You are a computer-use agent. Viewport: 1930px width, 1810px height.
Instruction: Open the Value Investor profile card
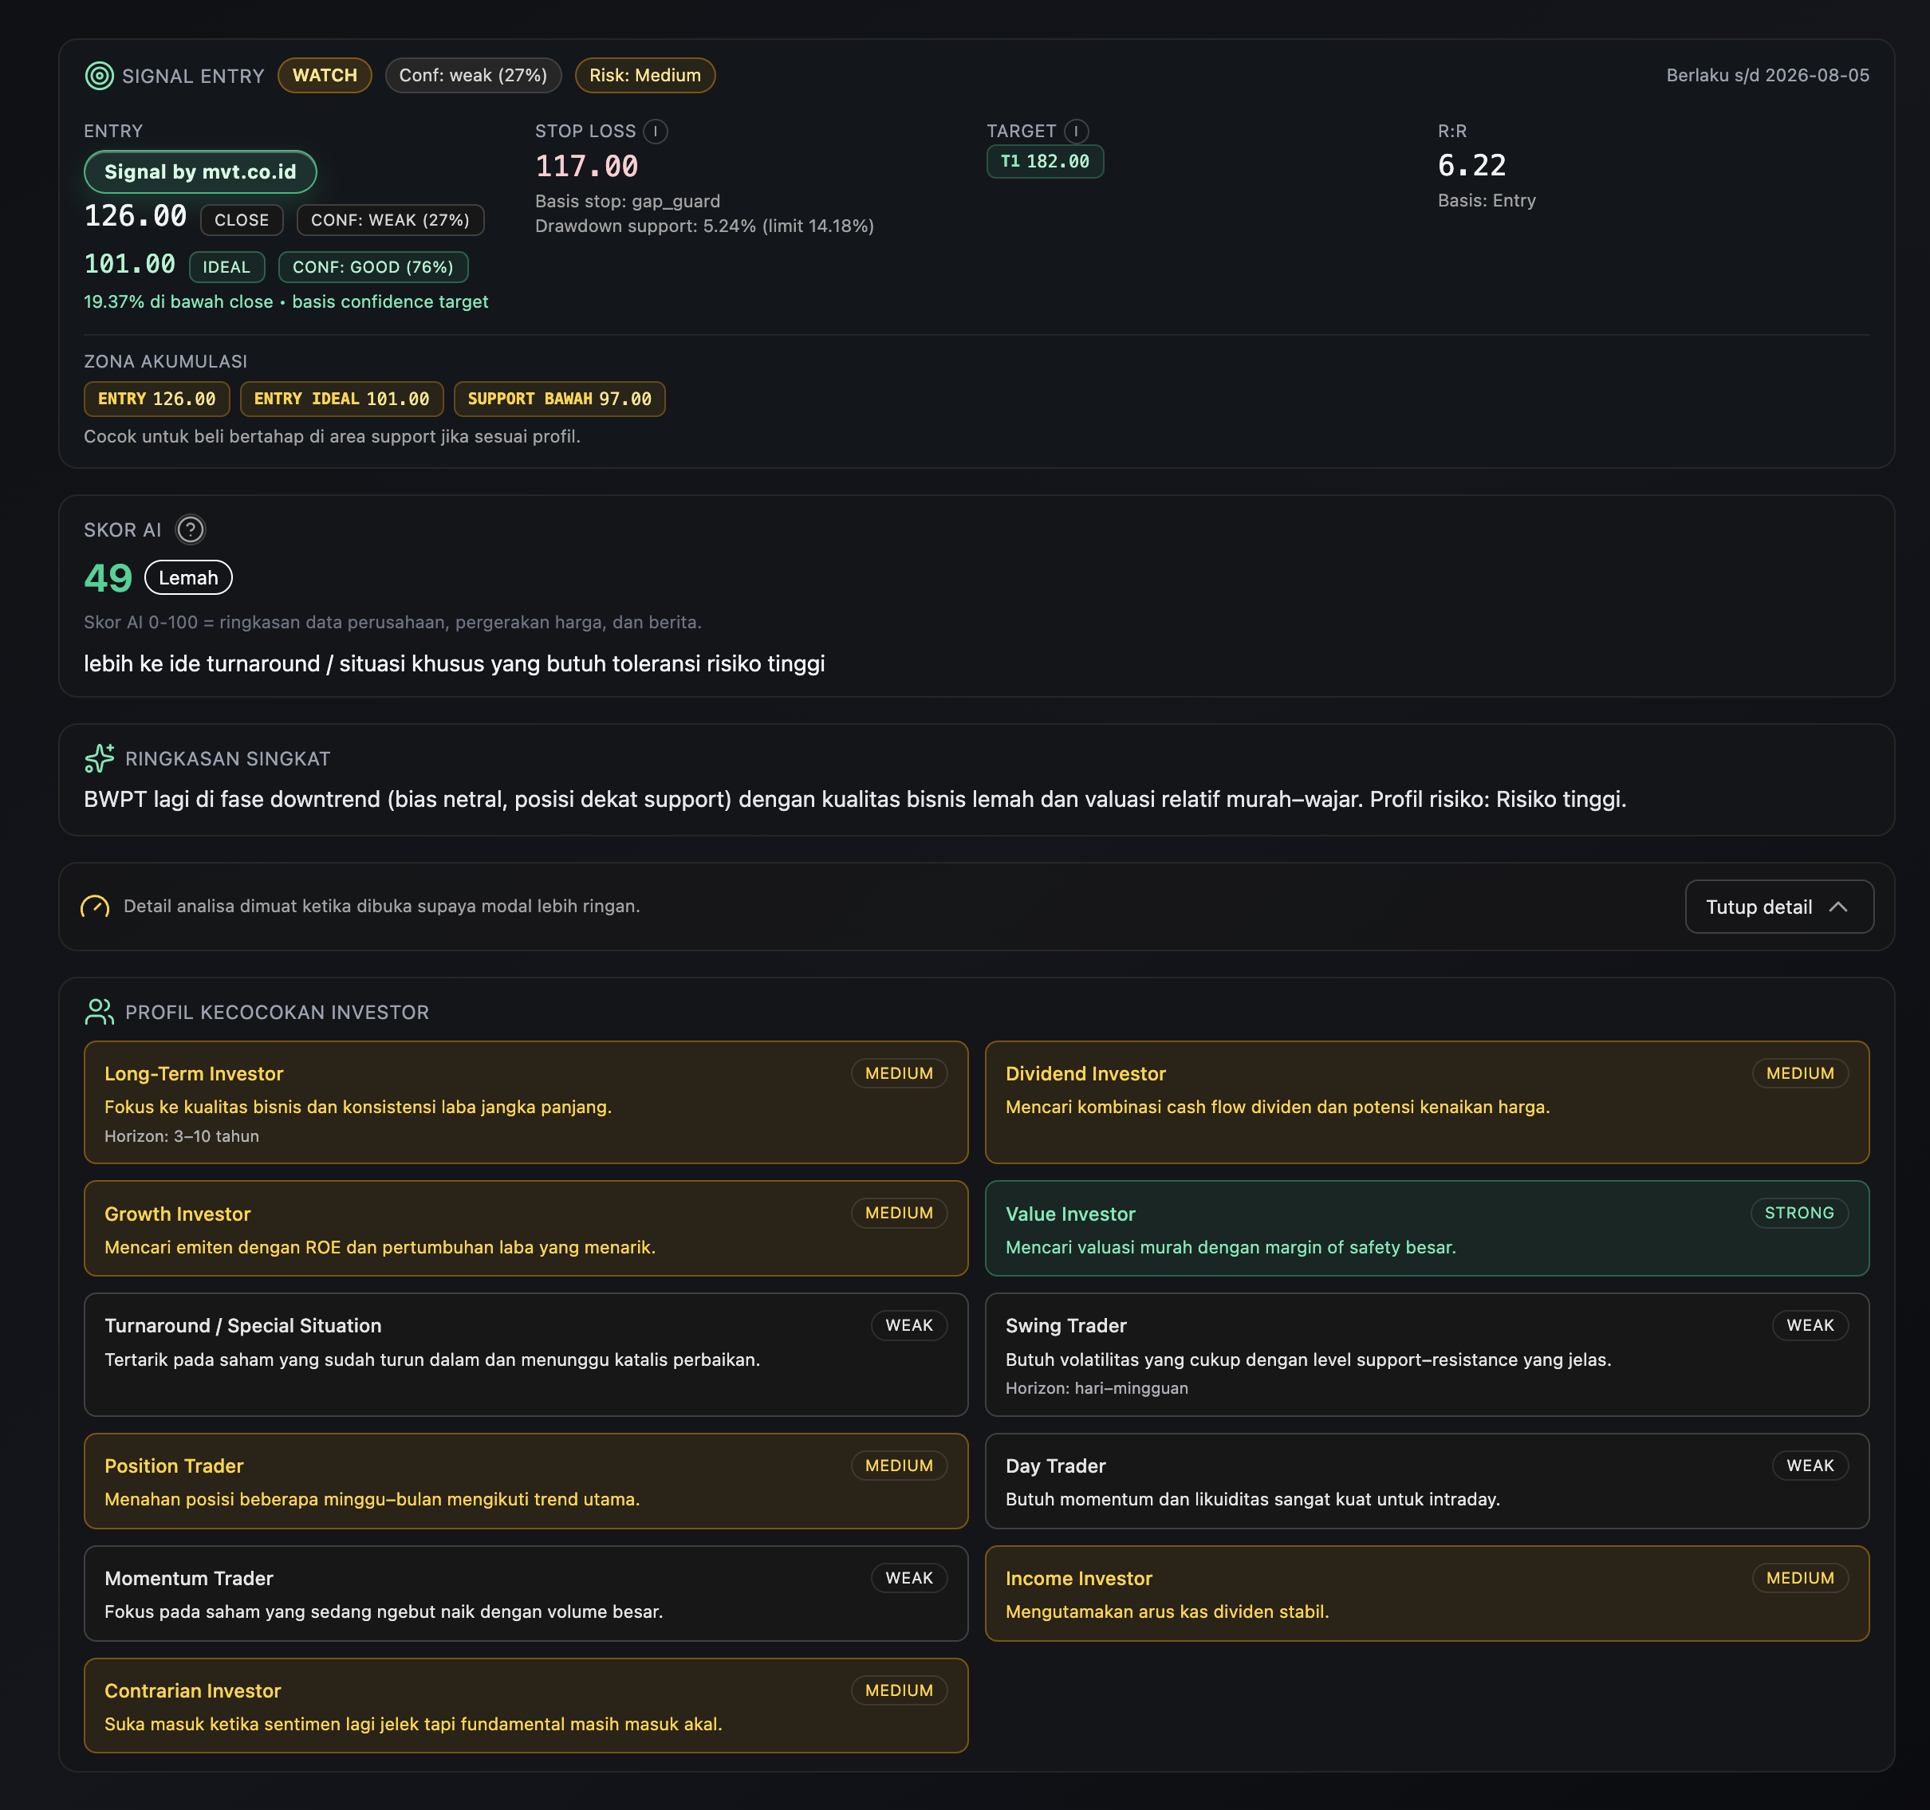click(1426, 1228)
